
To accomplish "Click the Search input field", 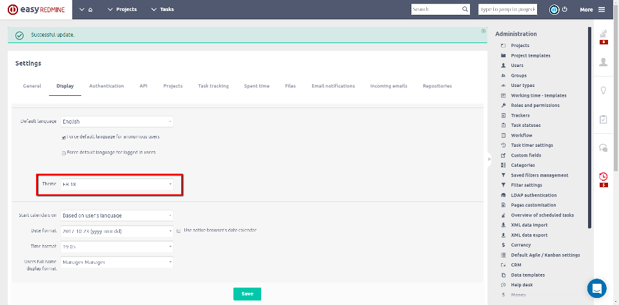I will point(437,10).
